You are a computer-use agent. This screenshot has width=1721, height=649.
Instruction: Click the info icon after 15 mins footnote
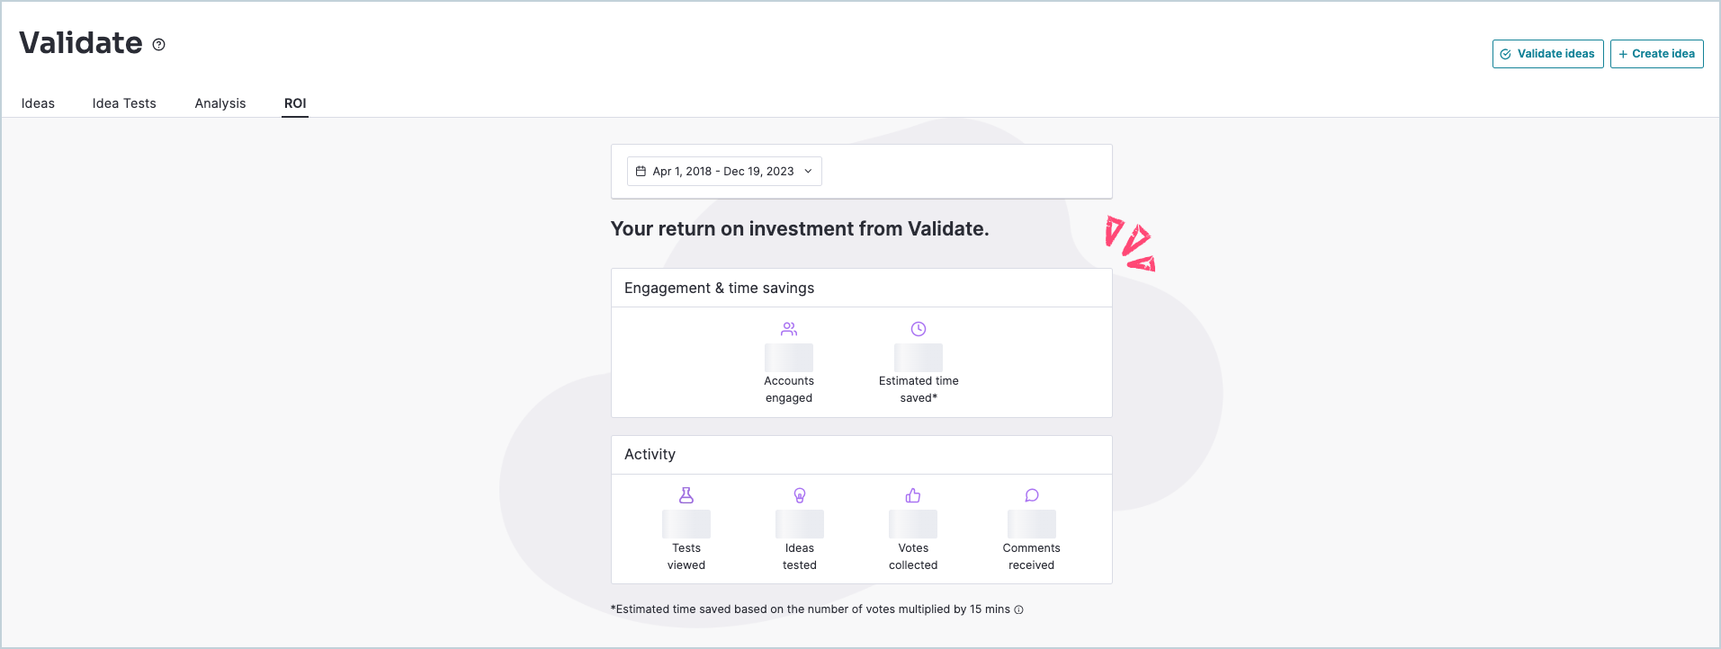[x=1019, y=609]
